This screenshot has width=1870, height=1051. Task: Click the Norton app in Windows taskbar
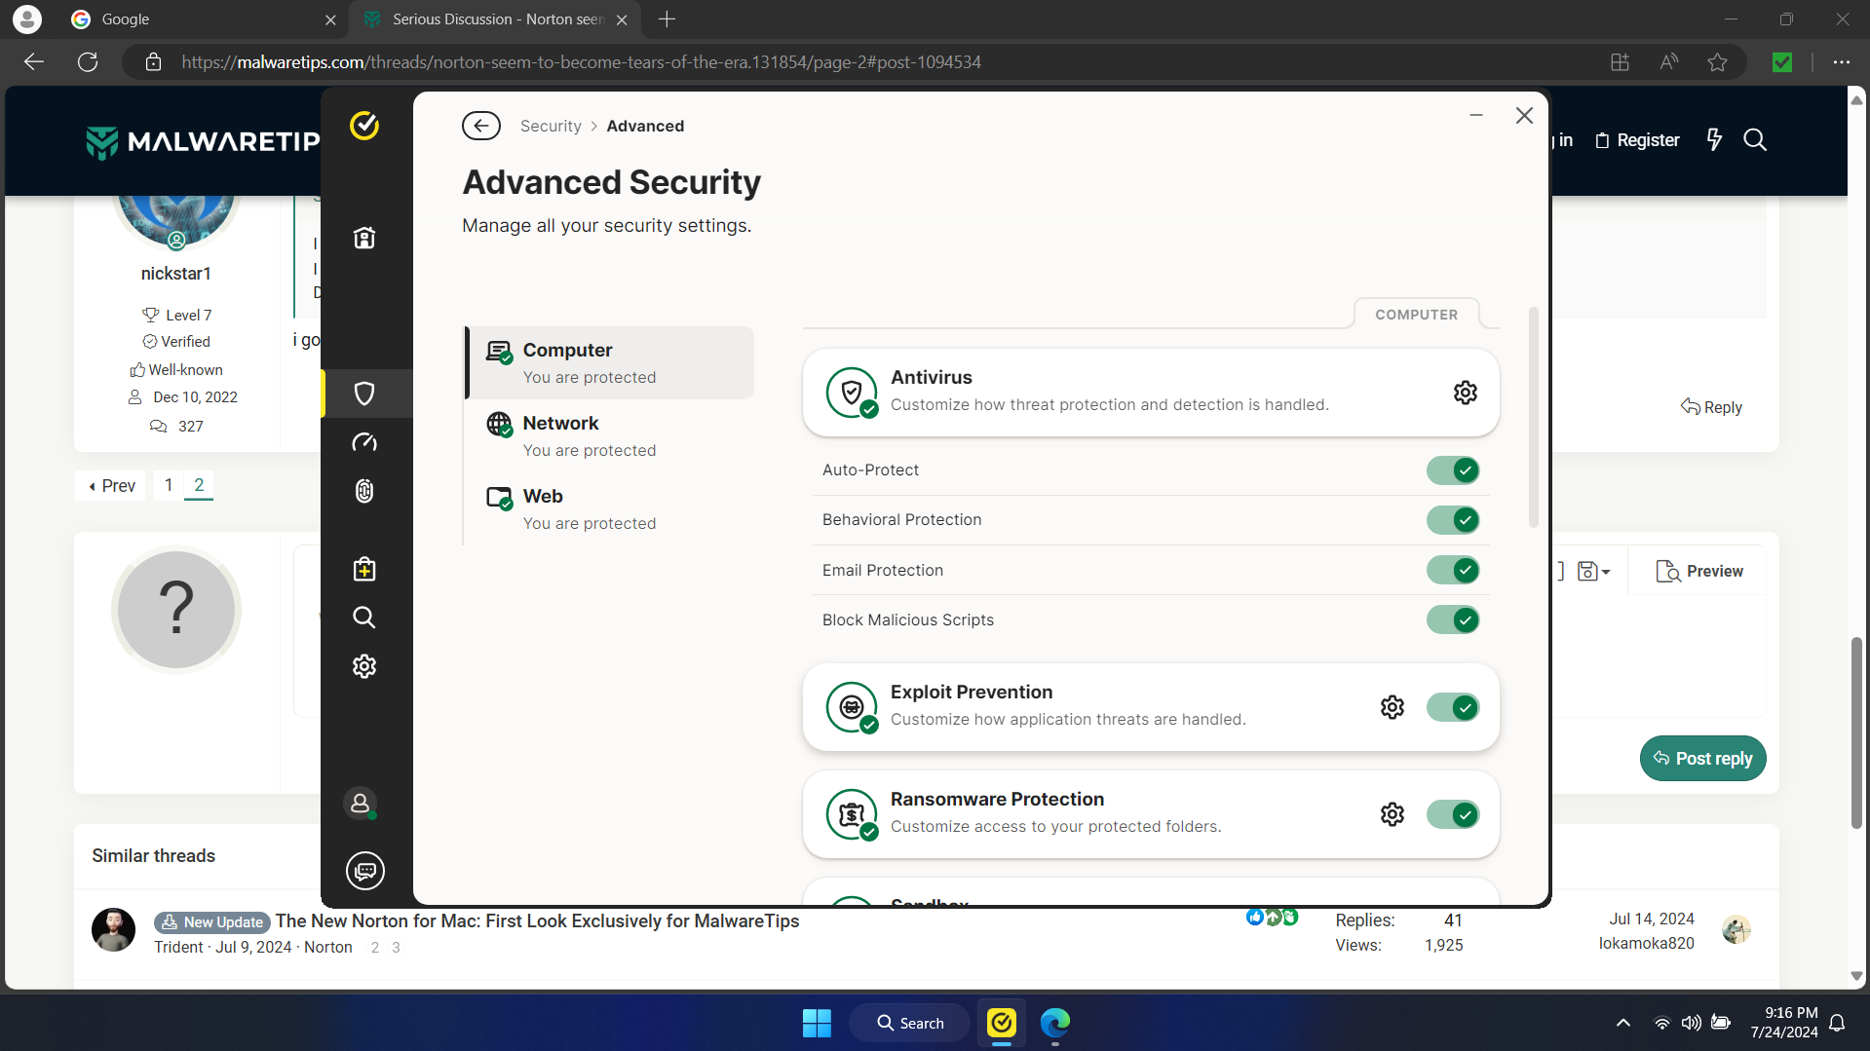click(1002, 1023)
